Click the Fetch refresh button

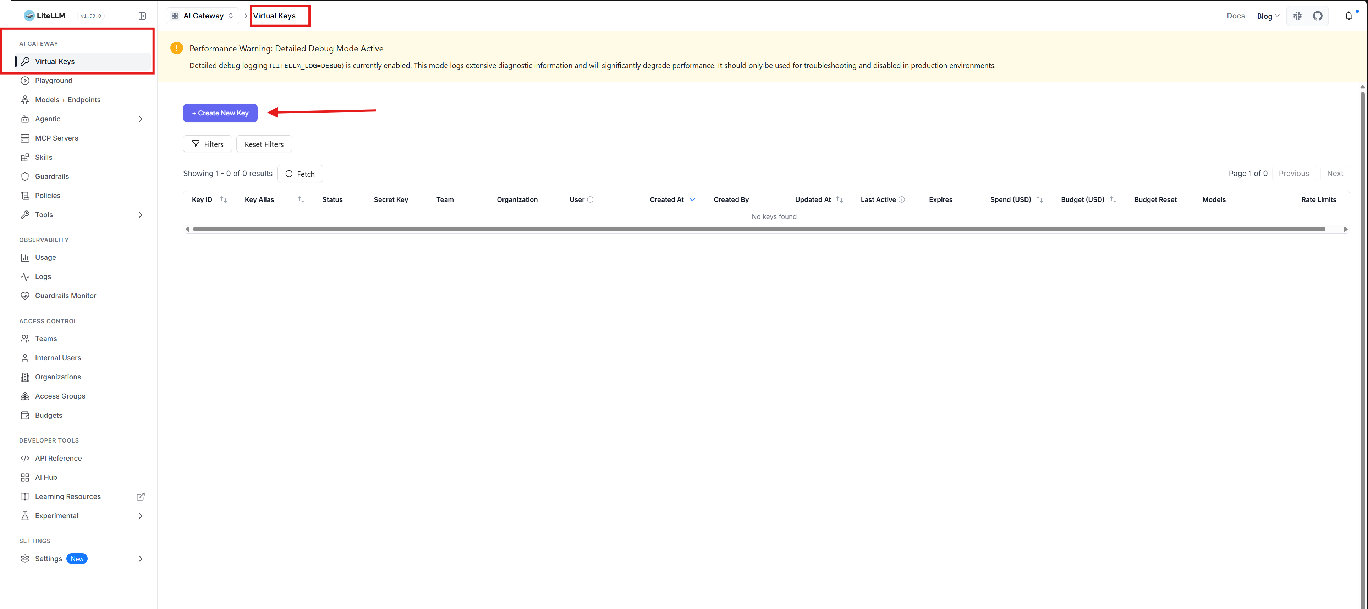300,174
